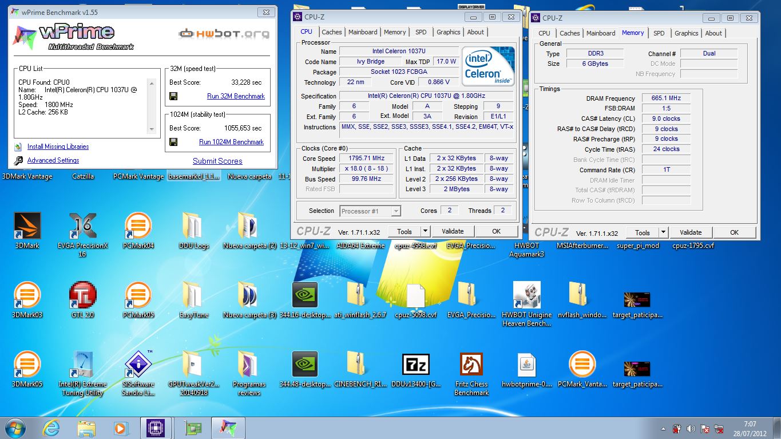Select the PCMark_Vanta desktop icon
781x439 pixels.
point(582,364)
